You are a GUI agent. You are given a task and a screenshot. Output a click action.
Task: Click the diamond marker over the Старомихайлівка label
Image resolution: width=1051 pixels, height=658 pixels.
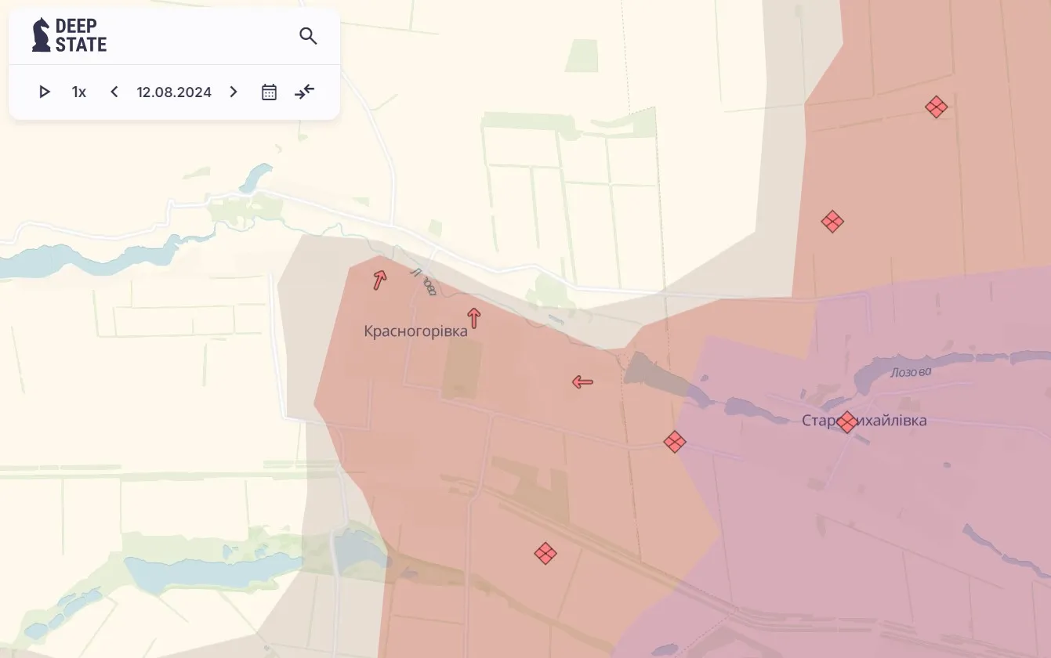846,422
